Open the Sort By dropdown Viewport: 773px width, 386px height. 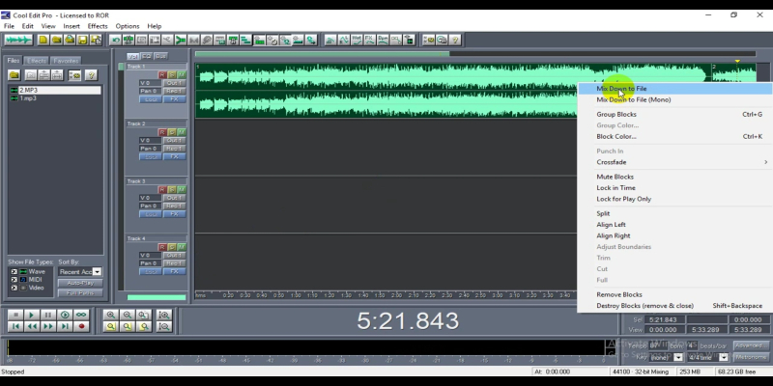pyautogui.click(x=97, y=271)
